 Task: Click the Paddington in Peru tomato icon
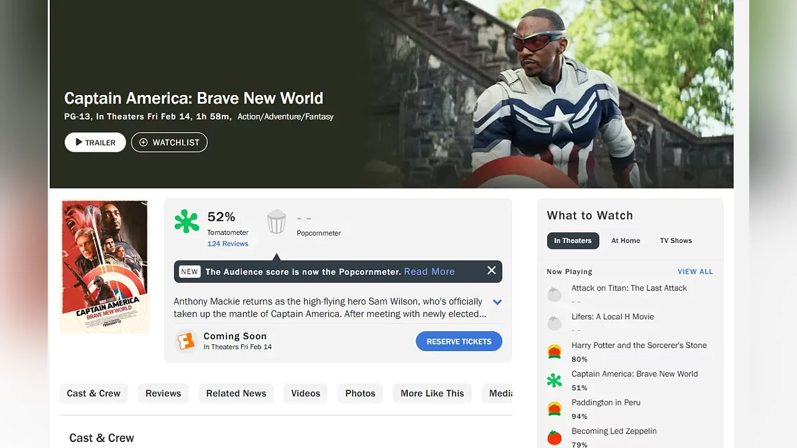pyautogui.click(x=555, y=409)
